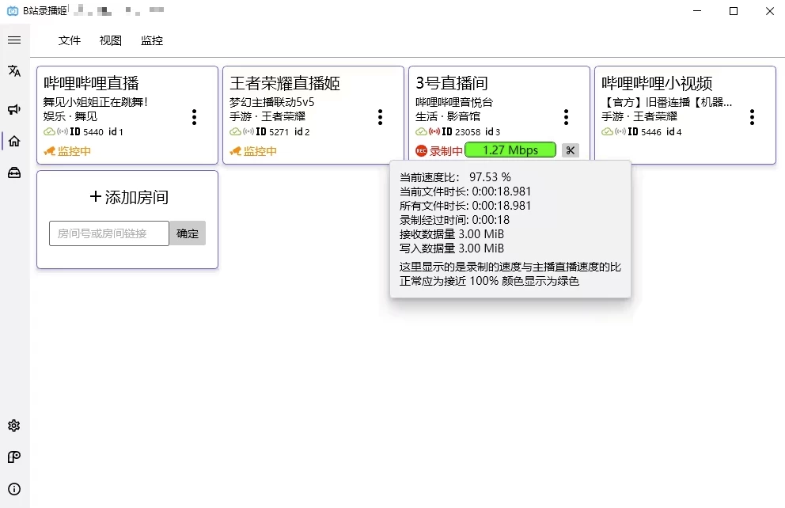Click the REC recording icon on 3号直播间
Viewport: 785px width, 508px height.
[x=421, y=150]
